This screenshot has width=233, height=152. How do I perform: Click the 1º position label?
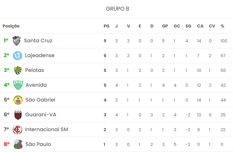(x=6, y=40)
